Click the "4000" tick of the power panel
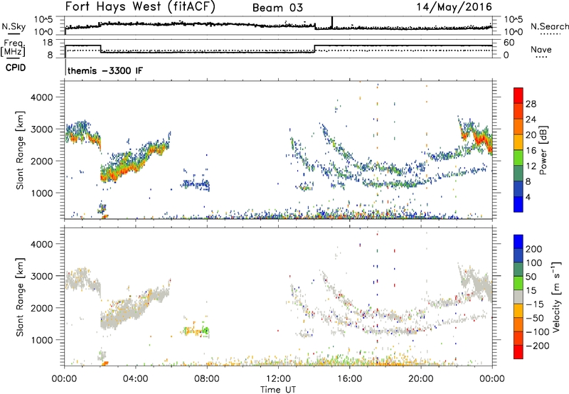The width and height of the screenshot is (569, 394). point(41,97)
